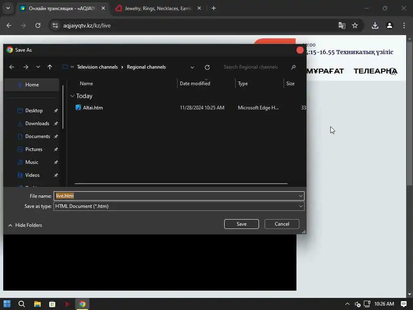Click the pin icon next to Music
Screen dimensions: 413x310
click(56, 162)
